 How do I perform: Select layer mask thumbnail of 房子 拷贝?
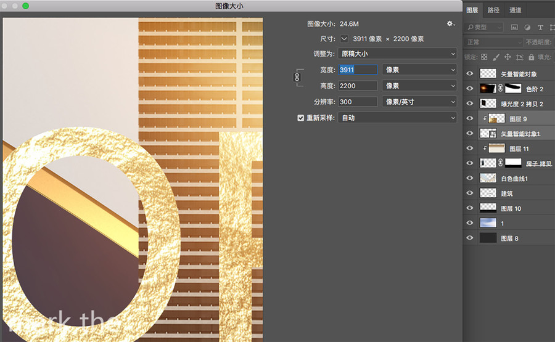tap(513, 163)
